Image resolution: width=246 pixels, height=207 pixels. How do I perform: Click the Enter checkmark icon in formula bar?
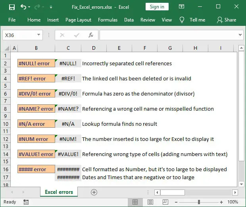77,35
